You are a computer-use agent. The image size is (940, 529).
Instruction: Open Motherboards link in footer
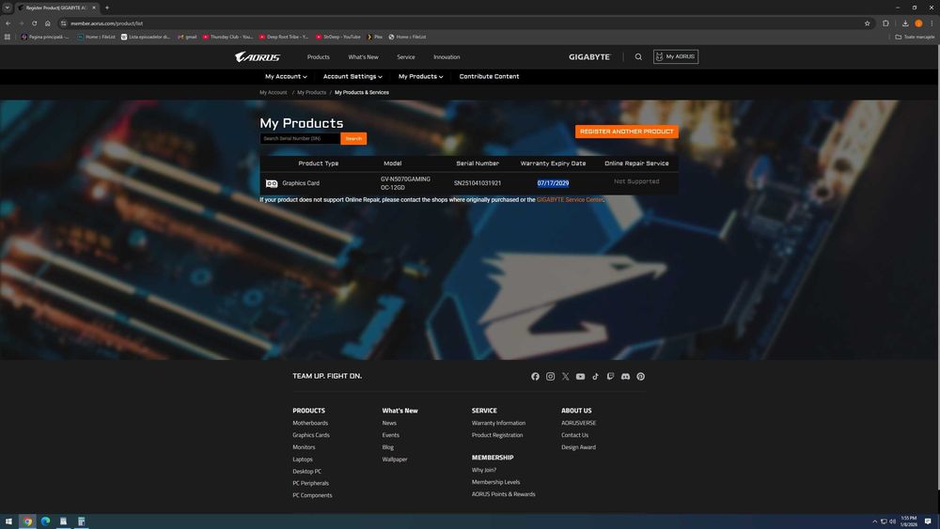tap(310, 423)
